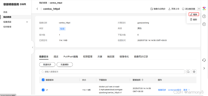Click the 下载指令 column header

point(103,80)
